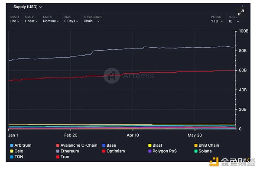Click the Apr 10 axis marker
Screen dimensions: 260x171
pyautogui.click(x=133, y=135)
